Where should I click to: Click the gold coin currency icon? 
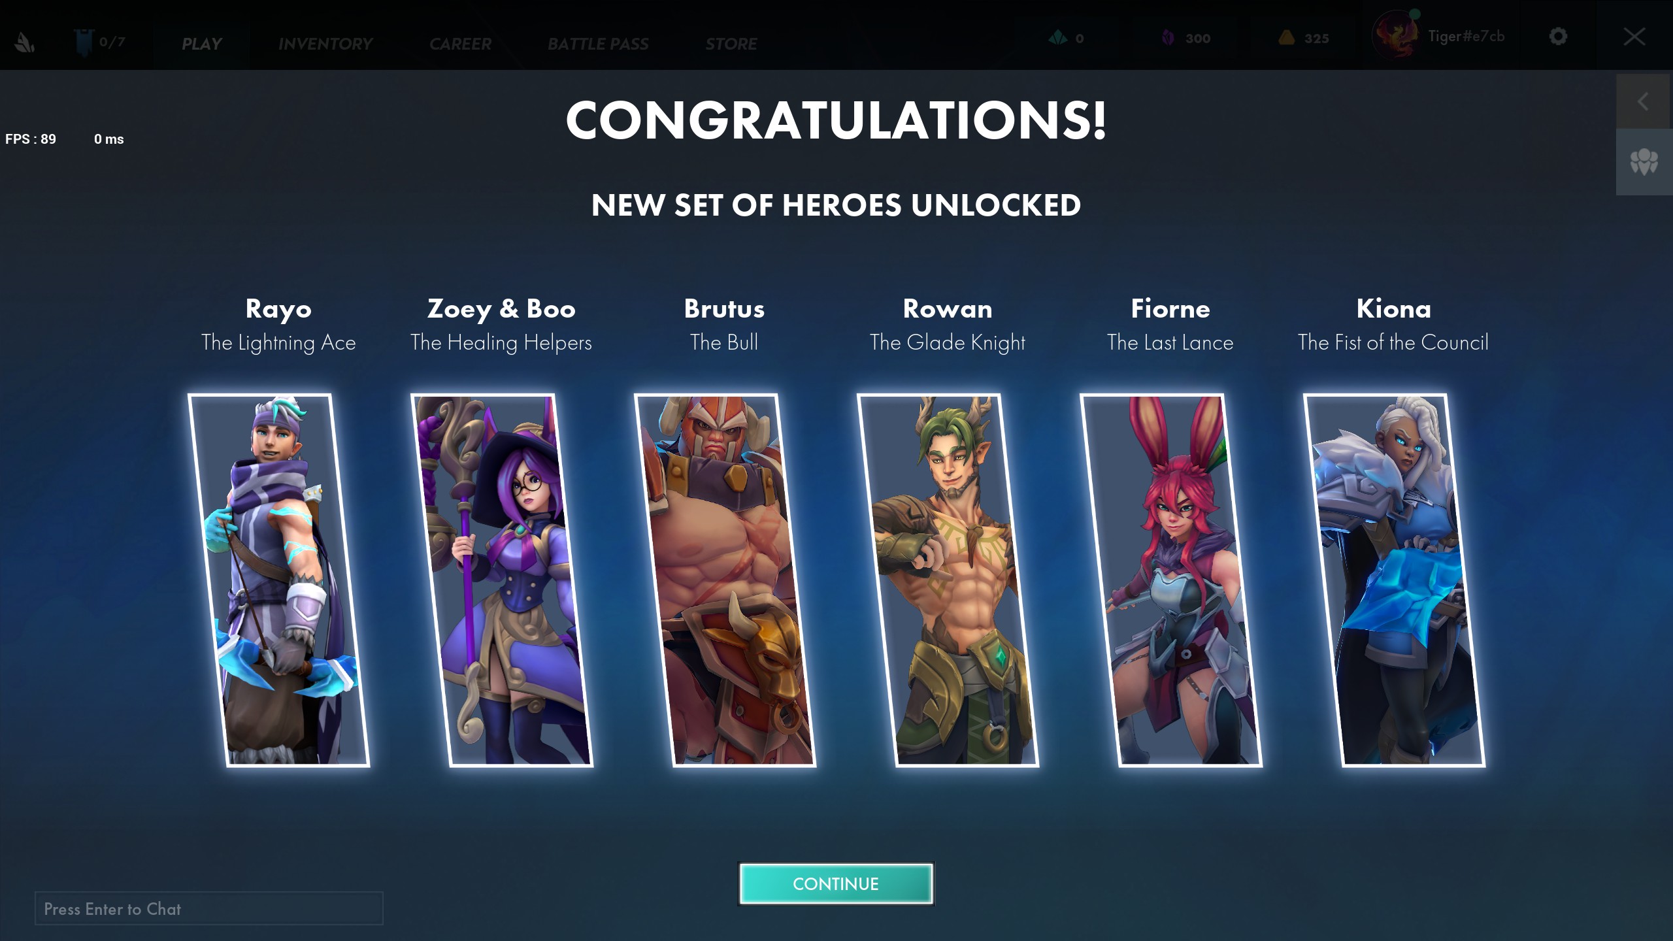[1286, 37]
